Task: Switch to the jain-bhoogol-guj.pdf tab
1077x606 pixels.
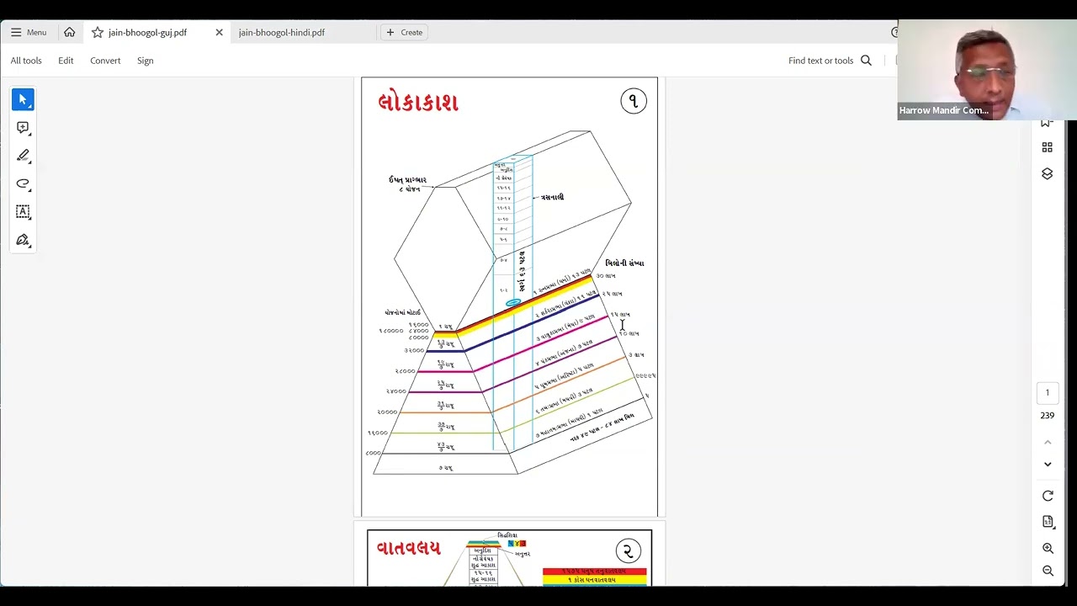Action: coord(148,32)
